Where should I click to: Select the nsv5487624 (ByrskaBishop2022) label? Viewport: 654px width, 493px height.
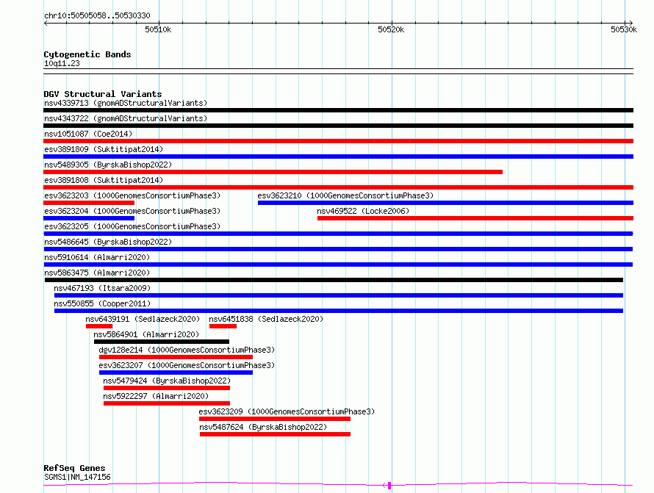(263, 427)
